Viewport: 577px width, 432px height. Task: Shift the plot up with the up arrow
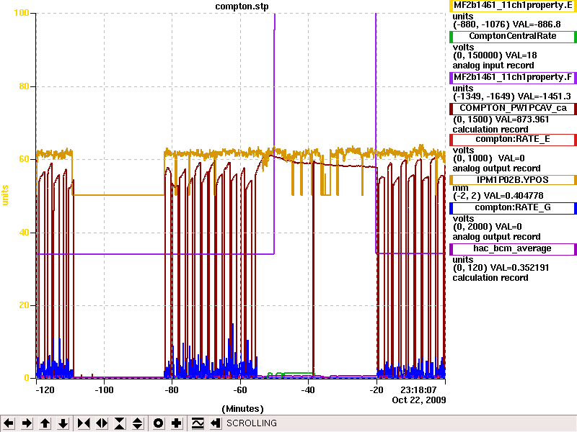[x=45, y=423]
